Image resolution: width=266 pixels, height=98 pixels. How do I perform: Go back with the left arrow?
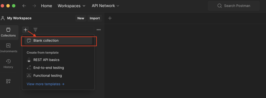(x=24, y=6)
